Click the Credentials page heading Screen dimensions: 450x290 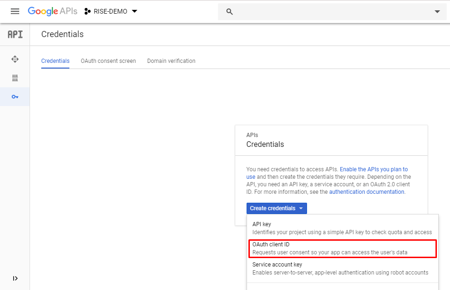62,34
